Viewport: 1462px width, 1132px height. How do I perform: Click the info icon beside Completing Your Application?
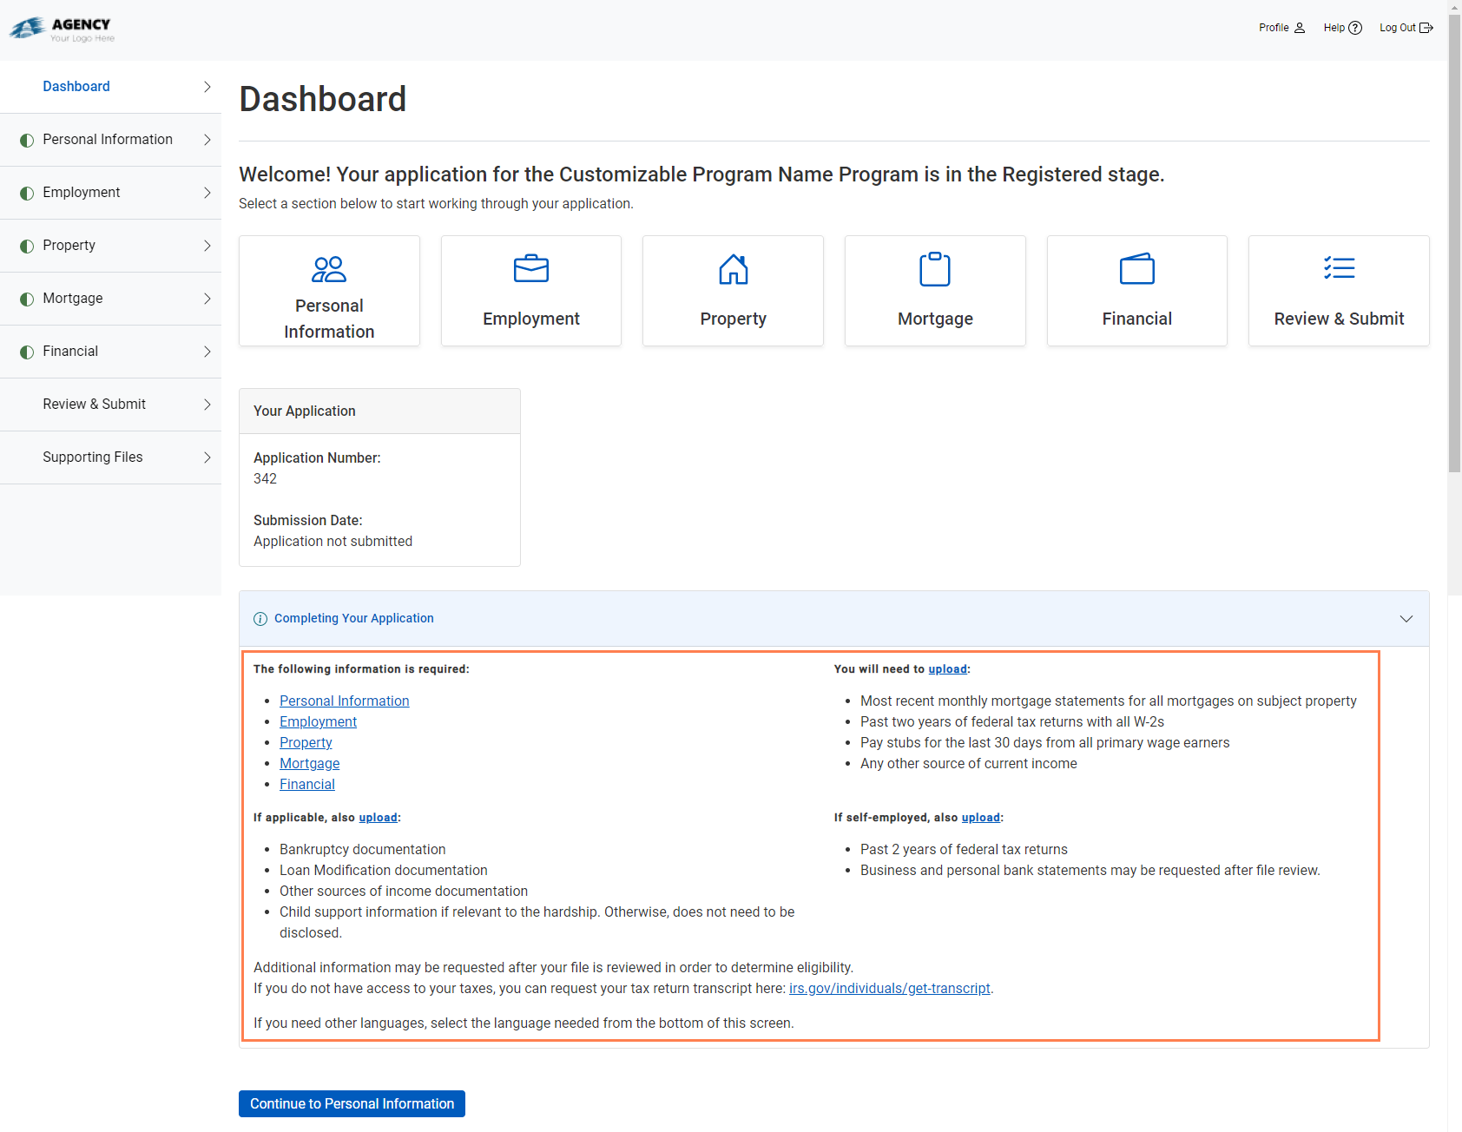click(x=260, y=618)
